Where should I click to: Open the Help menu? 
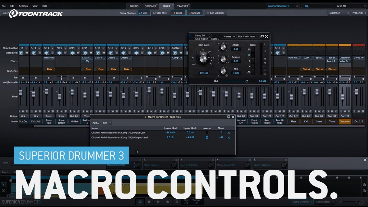pyautogui.click(x=46, y=6)
